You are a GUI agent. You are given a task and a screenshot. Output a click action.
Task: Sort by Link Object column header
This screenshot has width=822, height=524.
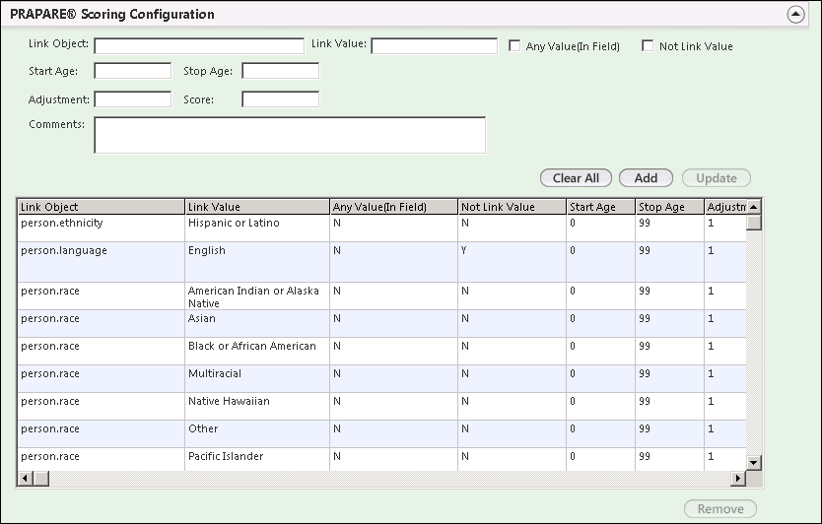coord(102,207)
